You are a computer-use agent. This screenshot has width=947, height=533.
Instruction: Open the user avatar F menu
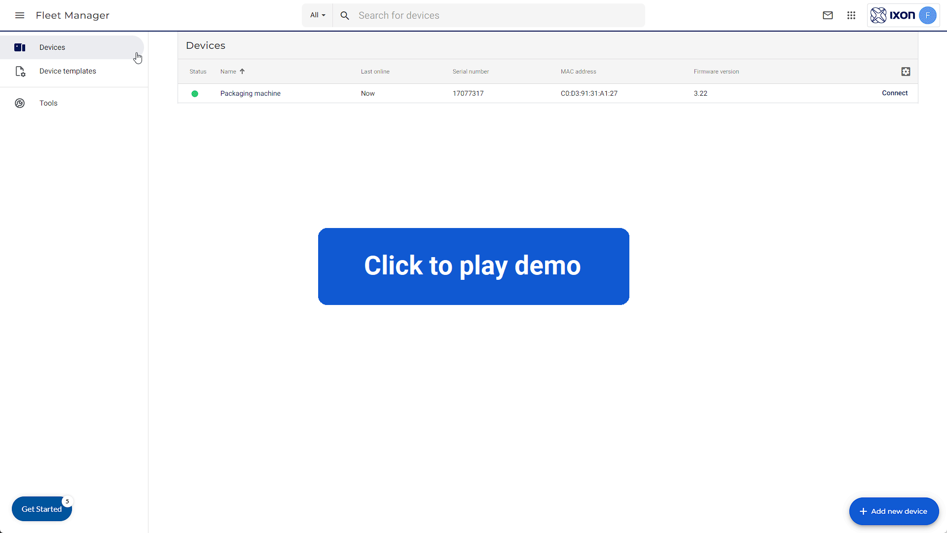(928, 15)
